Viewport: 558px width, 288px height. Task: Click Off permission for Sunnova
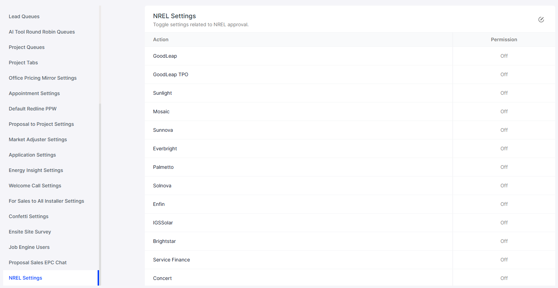point(504,130)
